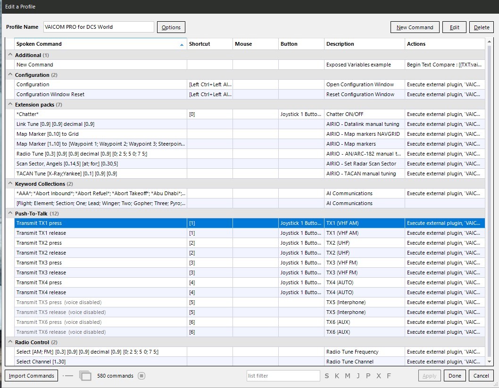Image resolution: width=499 pixels, height=388 pixels.
Task: Click the TX5 (Interphone) description on press row
Action: coord(365,302)
